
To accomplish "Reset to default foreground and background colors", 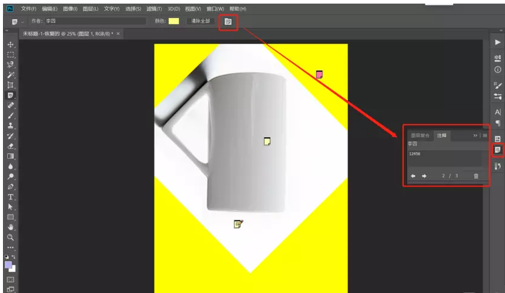I will (7, 257).
